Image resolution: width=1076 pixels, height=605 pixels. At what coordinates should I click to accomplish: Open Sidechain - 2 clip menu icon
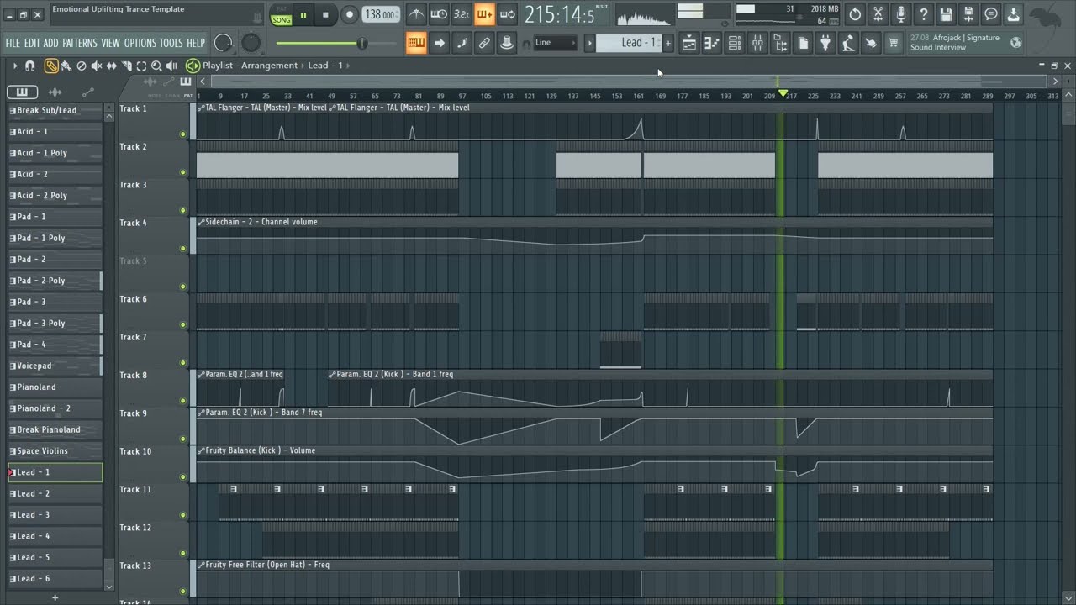pyautogui.click(x=201, y=222)
